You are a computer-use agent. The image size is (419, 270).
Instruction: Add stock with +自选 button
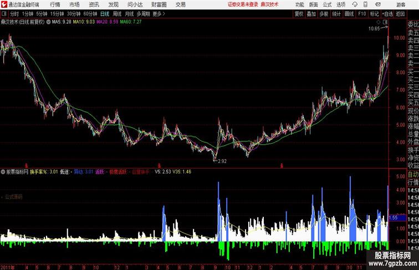point(387,14)
